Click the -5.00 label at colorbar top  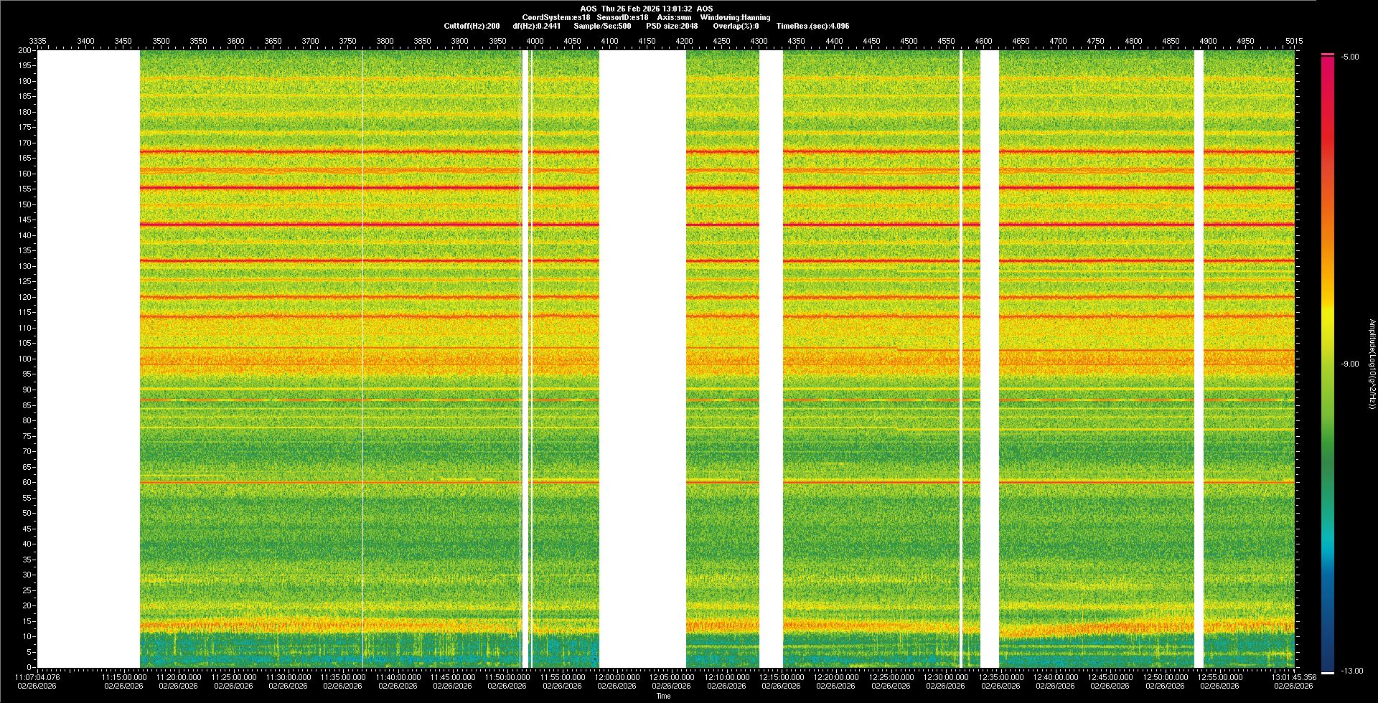(x=1350, y=57)
